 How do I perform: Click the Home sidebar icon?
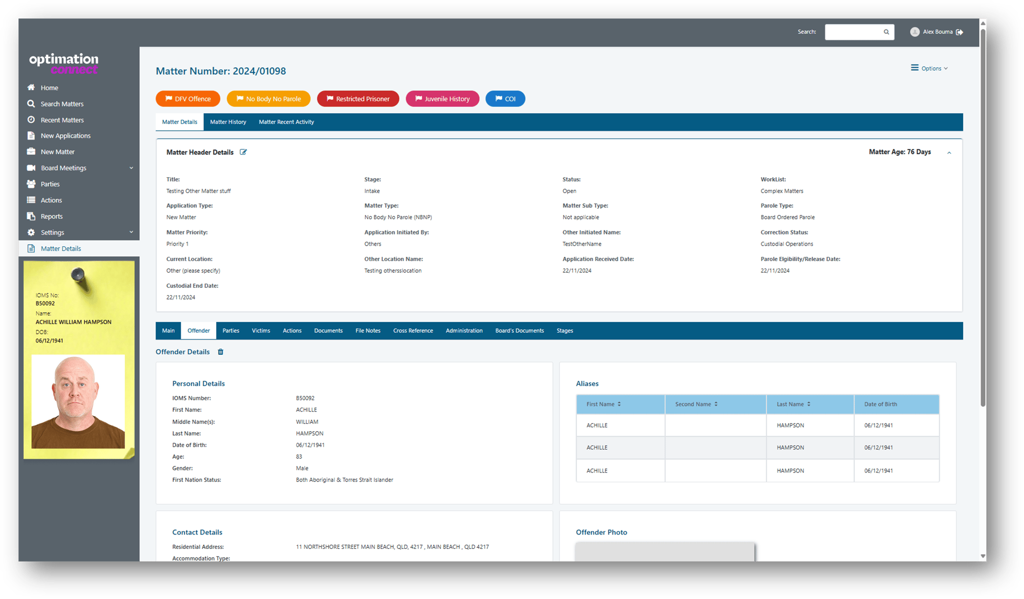(31, 87)
